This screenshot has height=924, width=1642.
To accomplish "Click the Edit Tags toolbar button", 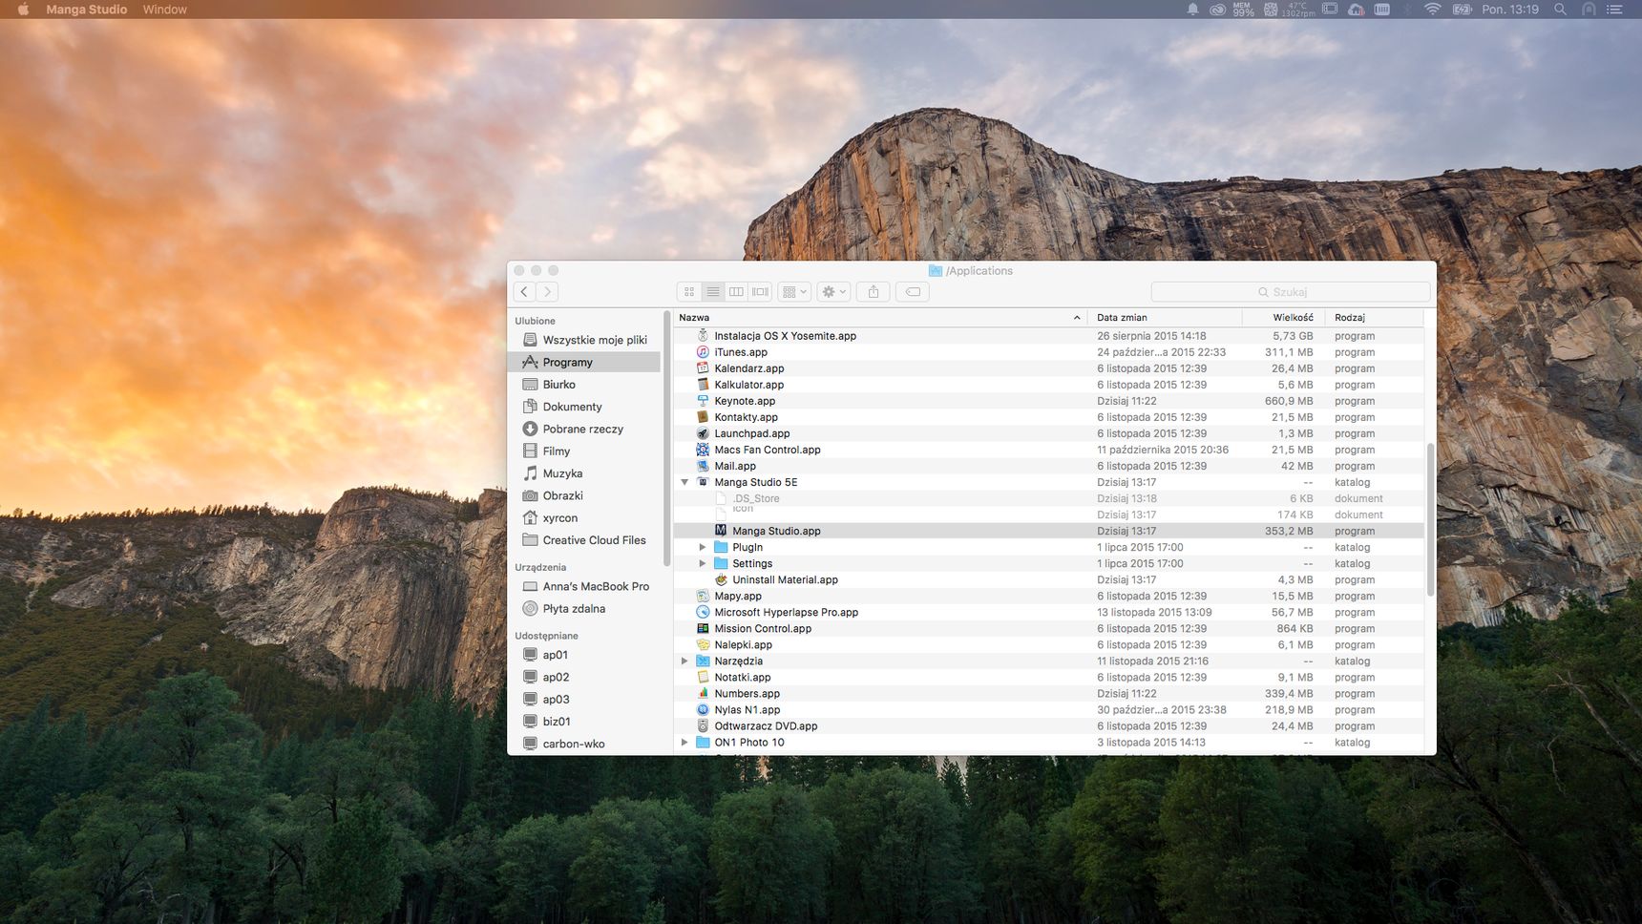I will click(913, 292).
